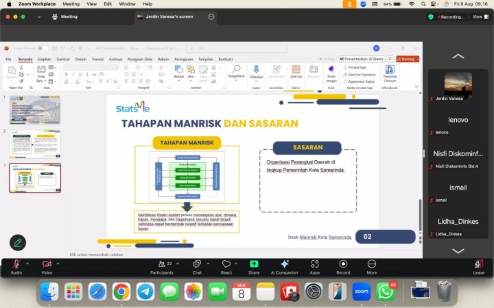This screenshot has width=494, height=308.
Task: Click the green Share screen icon
Action: click(x=254, y=264)
